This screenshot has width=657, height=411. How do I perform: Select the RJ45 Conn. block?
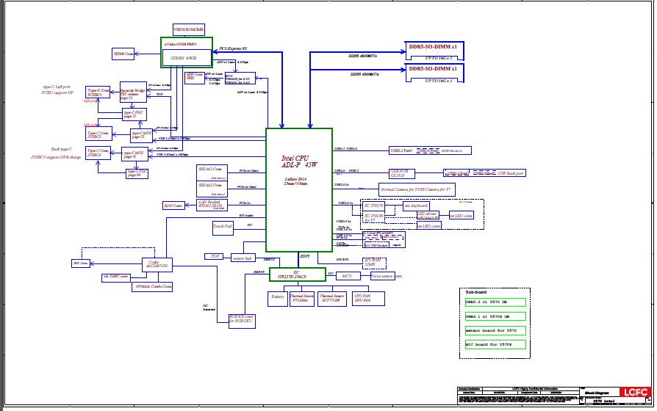coord(173,205)
